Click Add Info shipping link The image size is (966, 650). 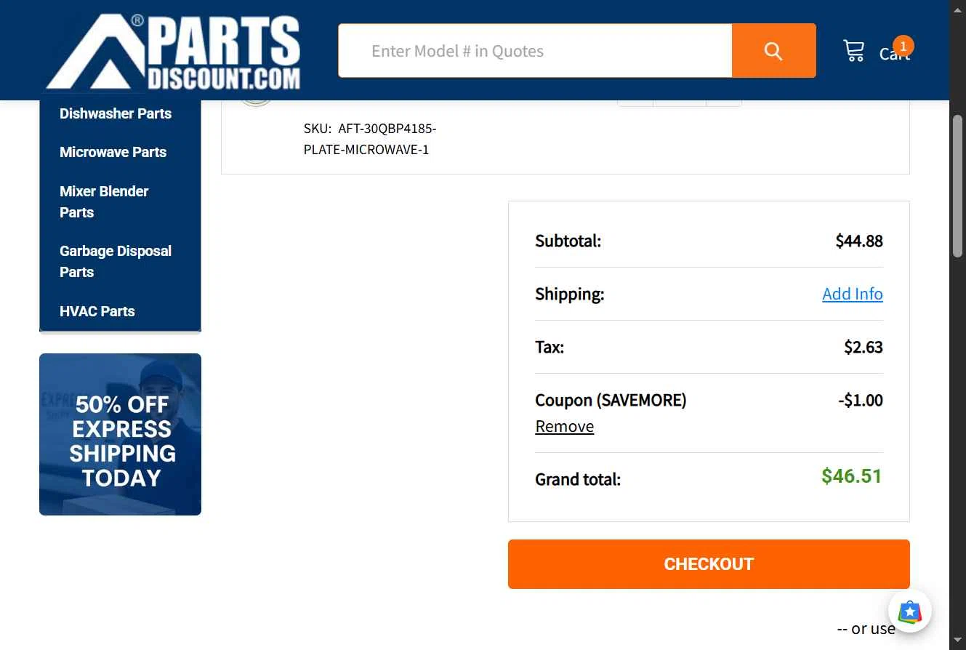coord(853,294)
